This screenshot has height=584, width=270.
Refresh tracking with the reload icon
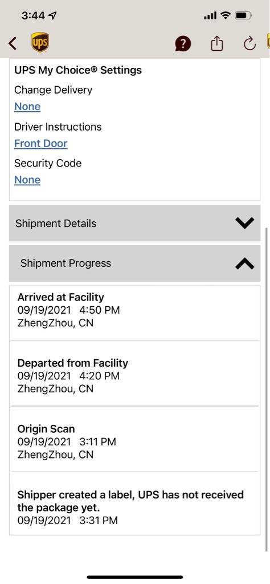(249, 43)
